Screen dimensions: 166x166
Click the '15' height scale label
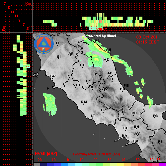tap(8, 8)
